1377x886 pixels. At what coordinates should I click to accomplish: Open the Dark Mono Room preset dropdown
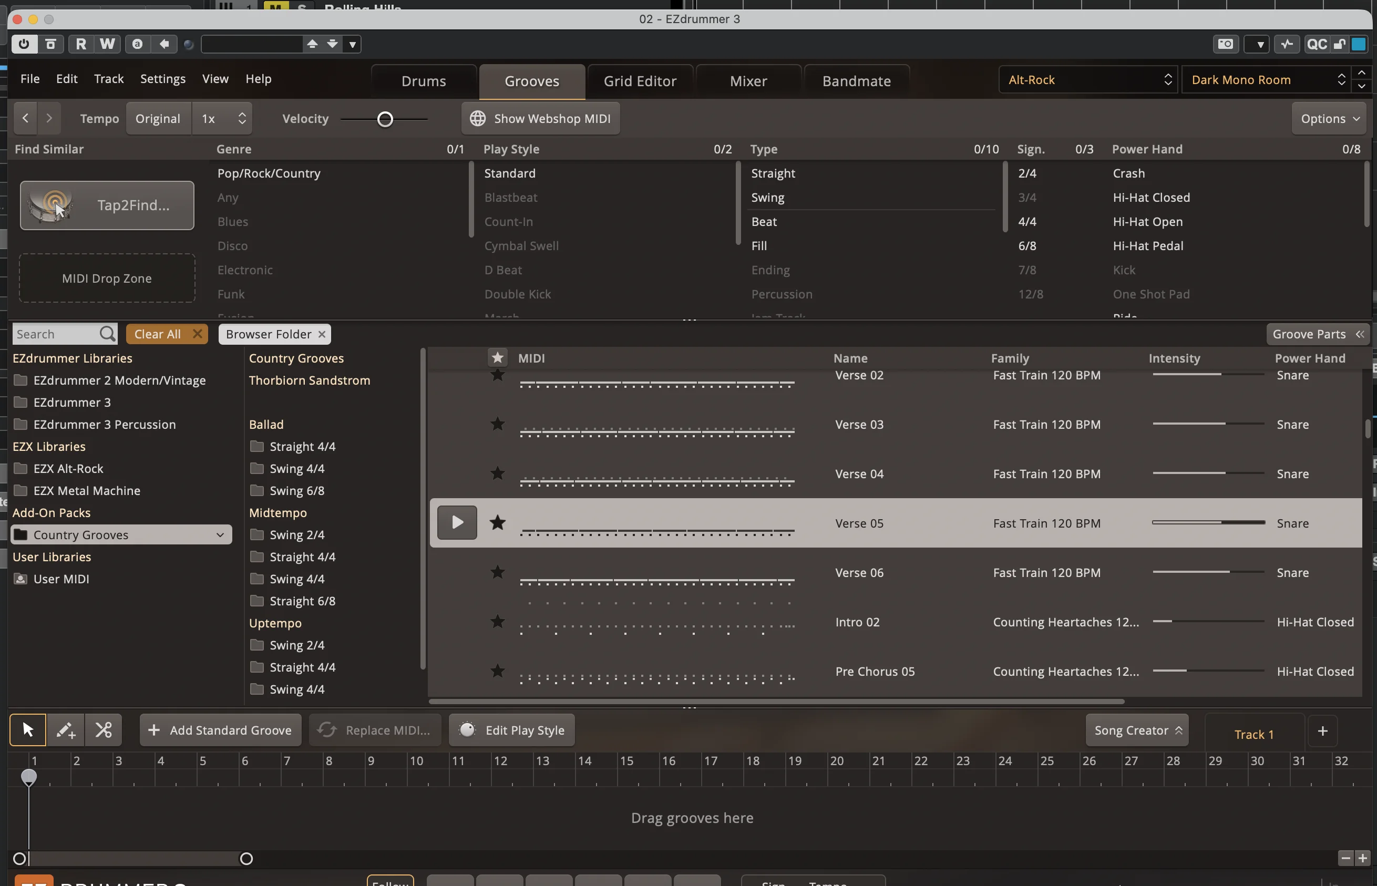(1267, 79)
